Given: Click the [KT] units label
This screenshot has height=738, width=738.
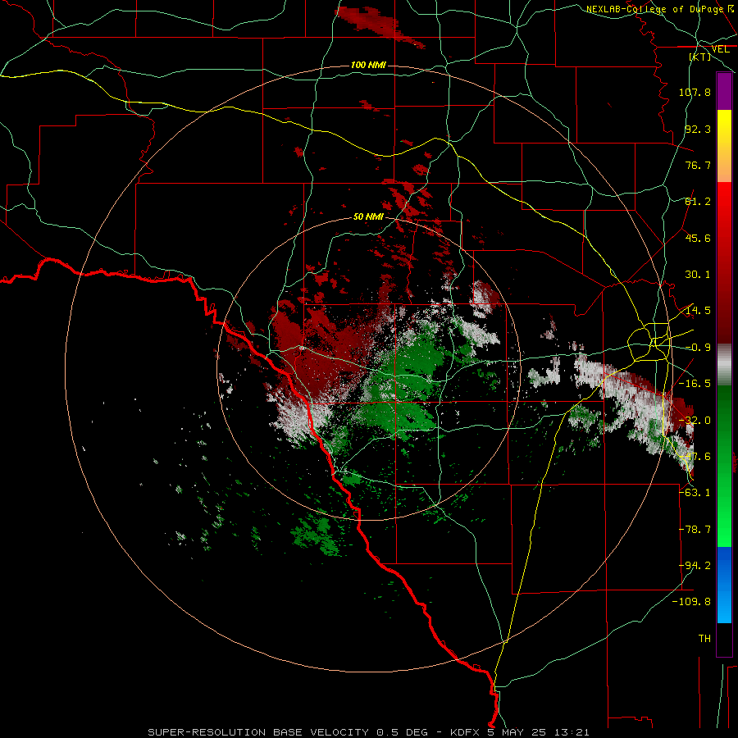Looking at the screenshot, I should tap(700, 57).
